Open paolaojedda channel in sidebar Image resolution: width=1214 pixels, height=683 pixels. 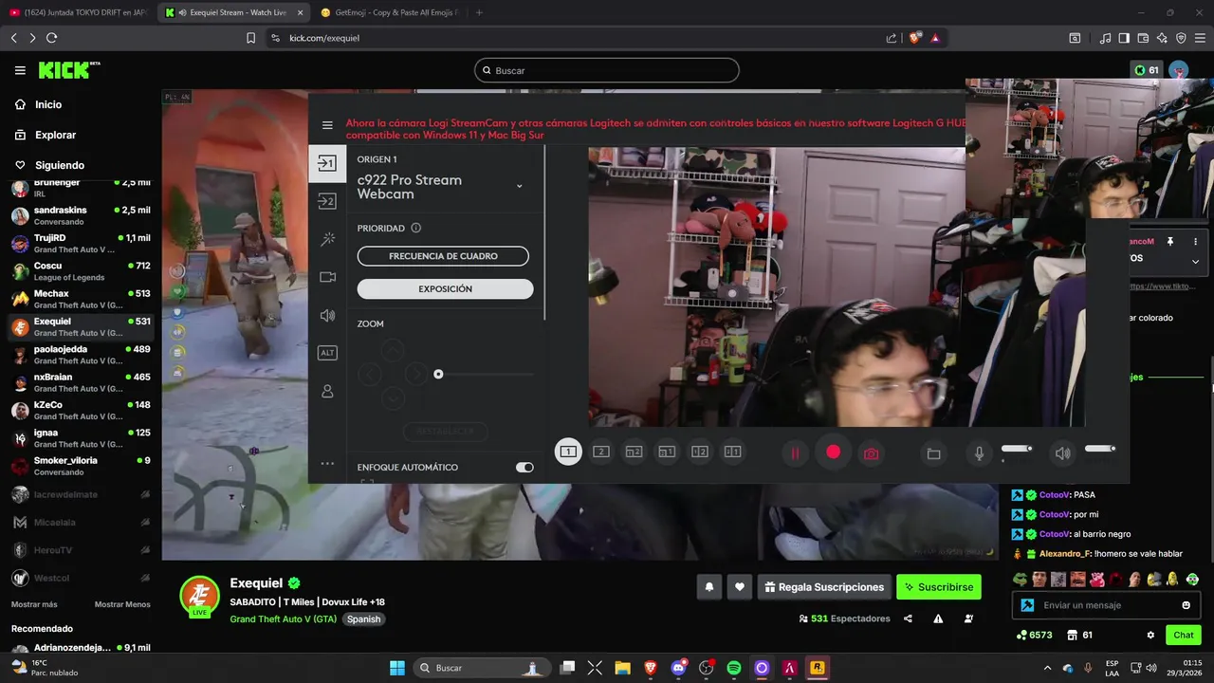[x=81, y=354]
